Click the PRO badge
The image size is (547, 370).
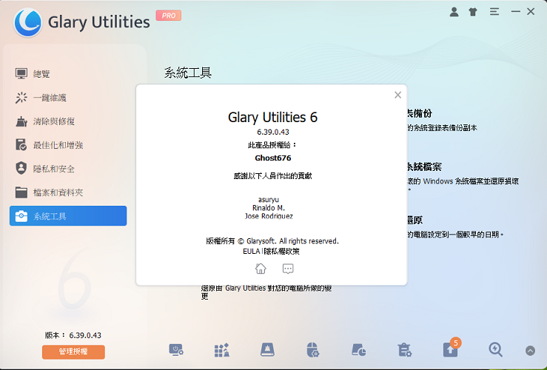169,16
